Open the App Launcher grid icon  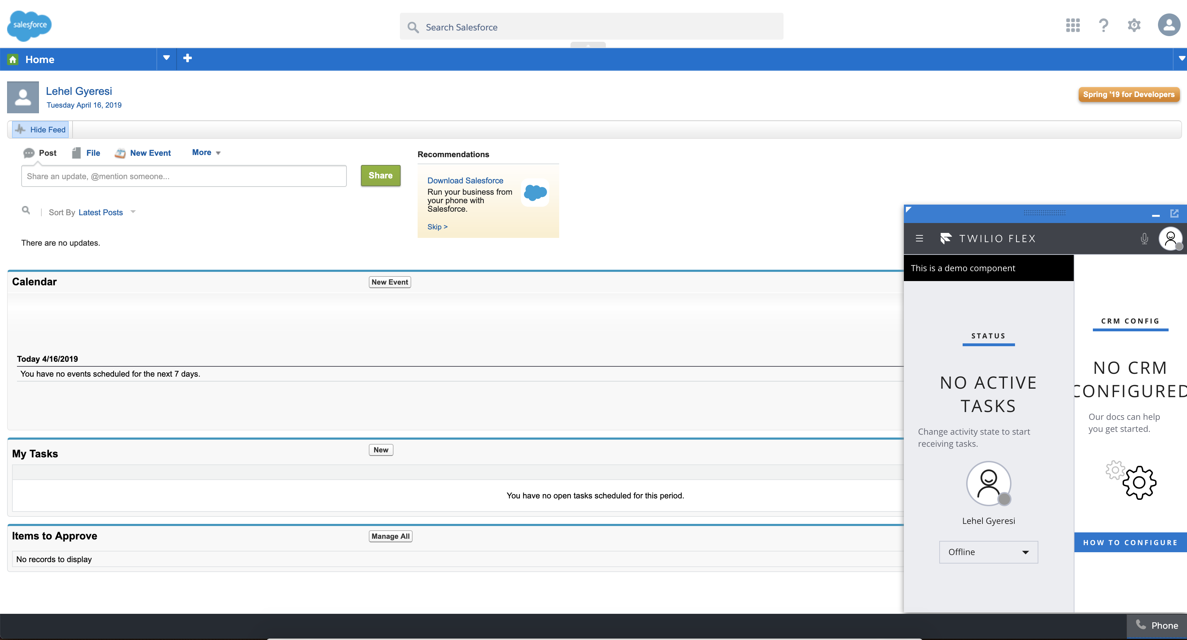(1073, 25)
